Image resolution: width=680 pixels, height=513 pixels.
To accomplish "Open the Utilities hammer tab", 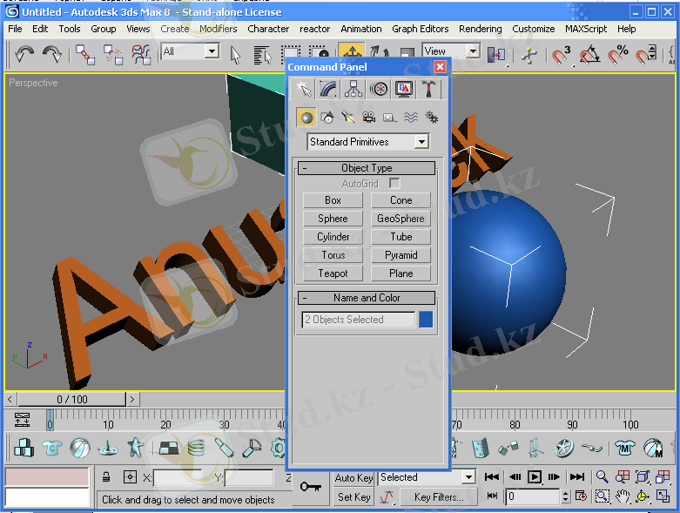I will (429, 89).
